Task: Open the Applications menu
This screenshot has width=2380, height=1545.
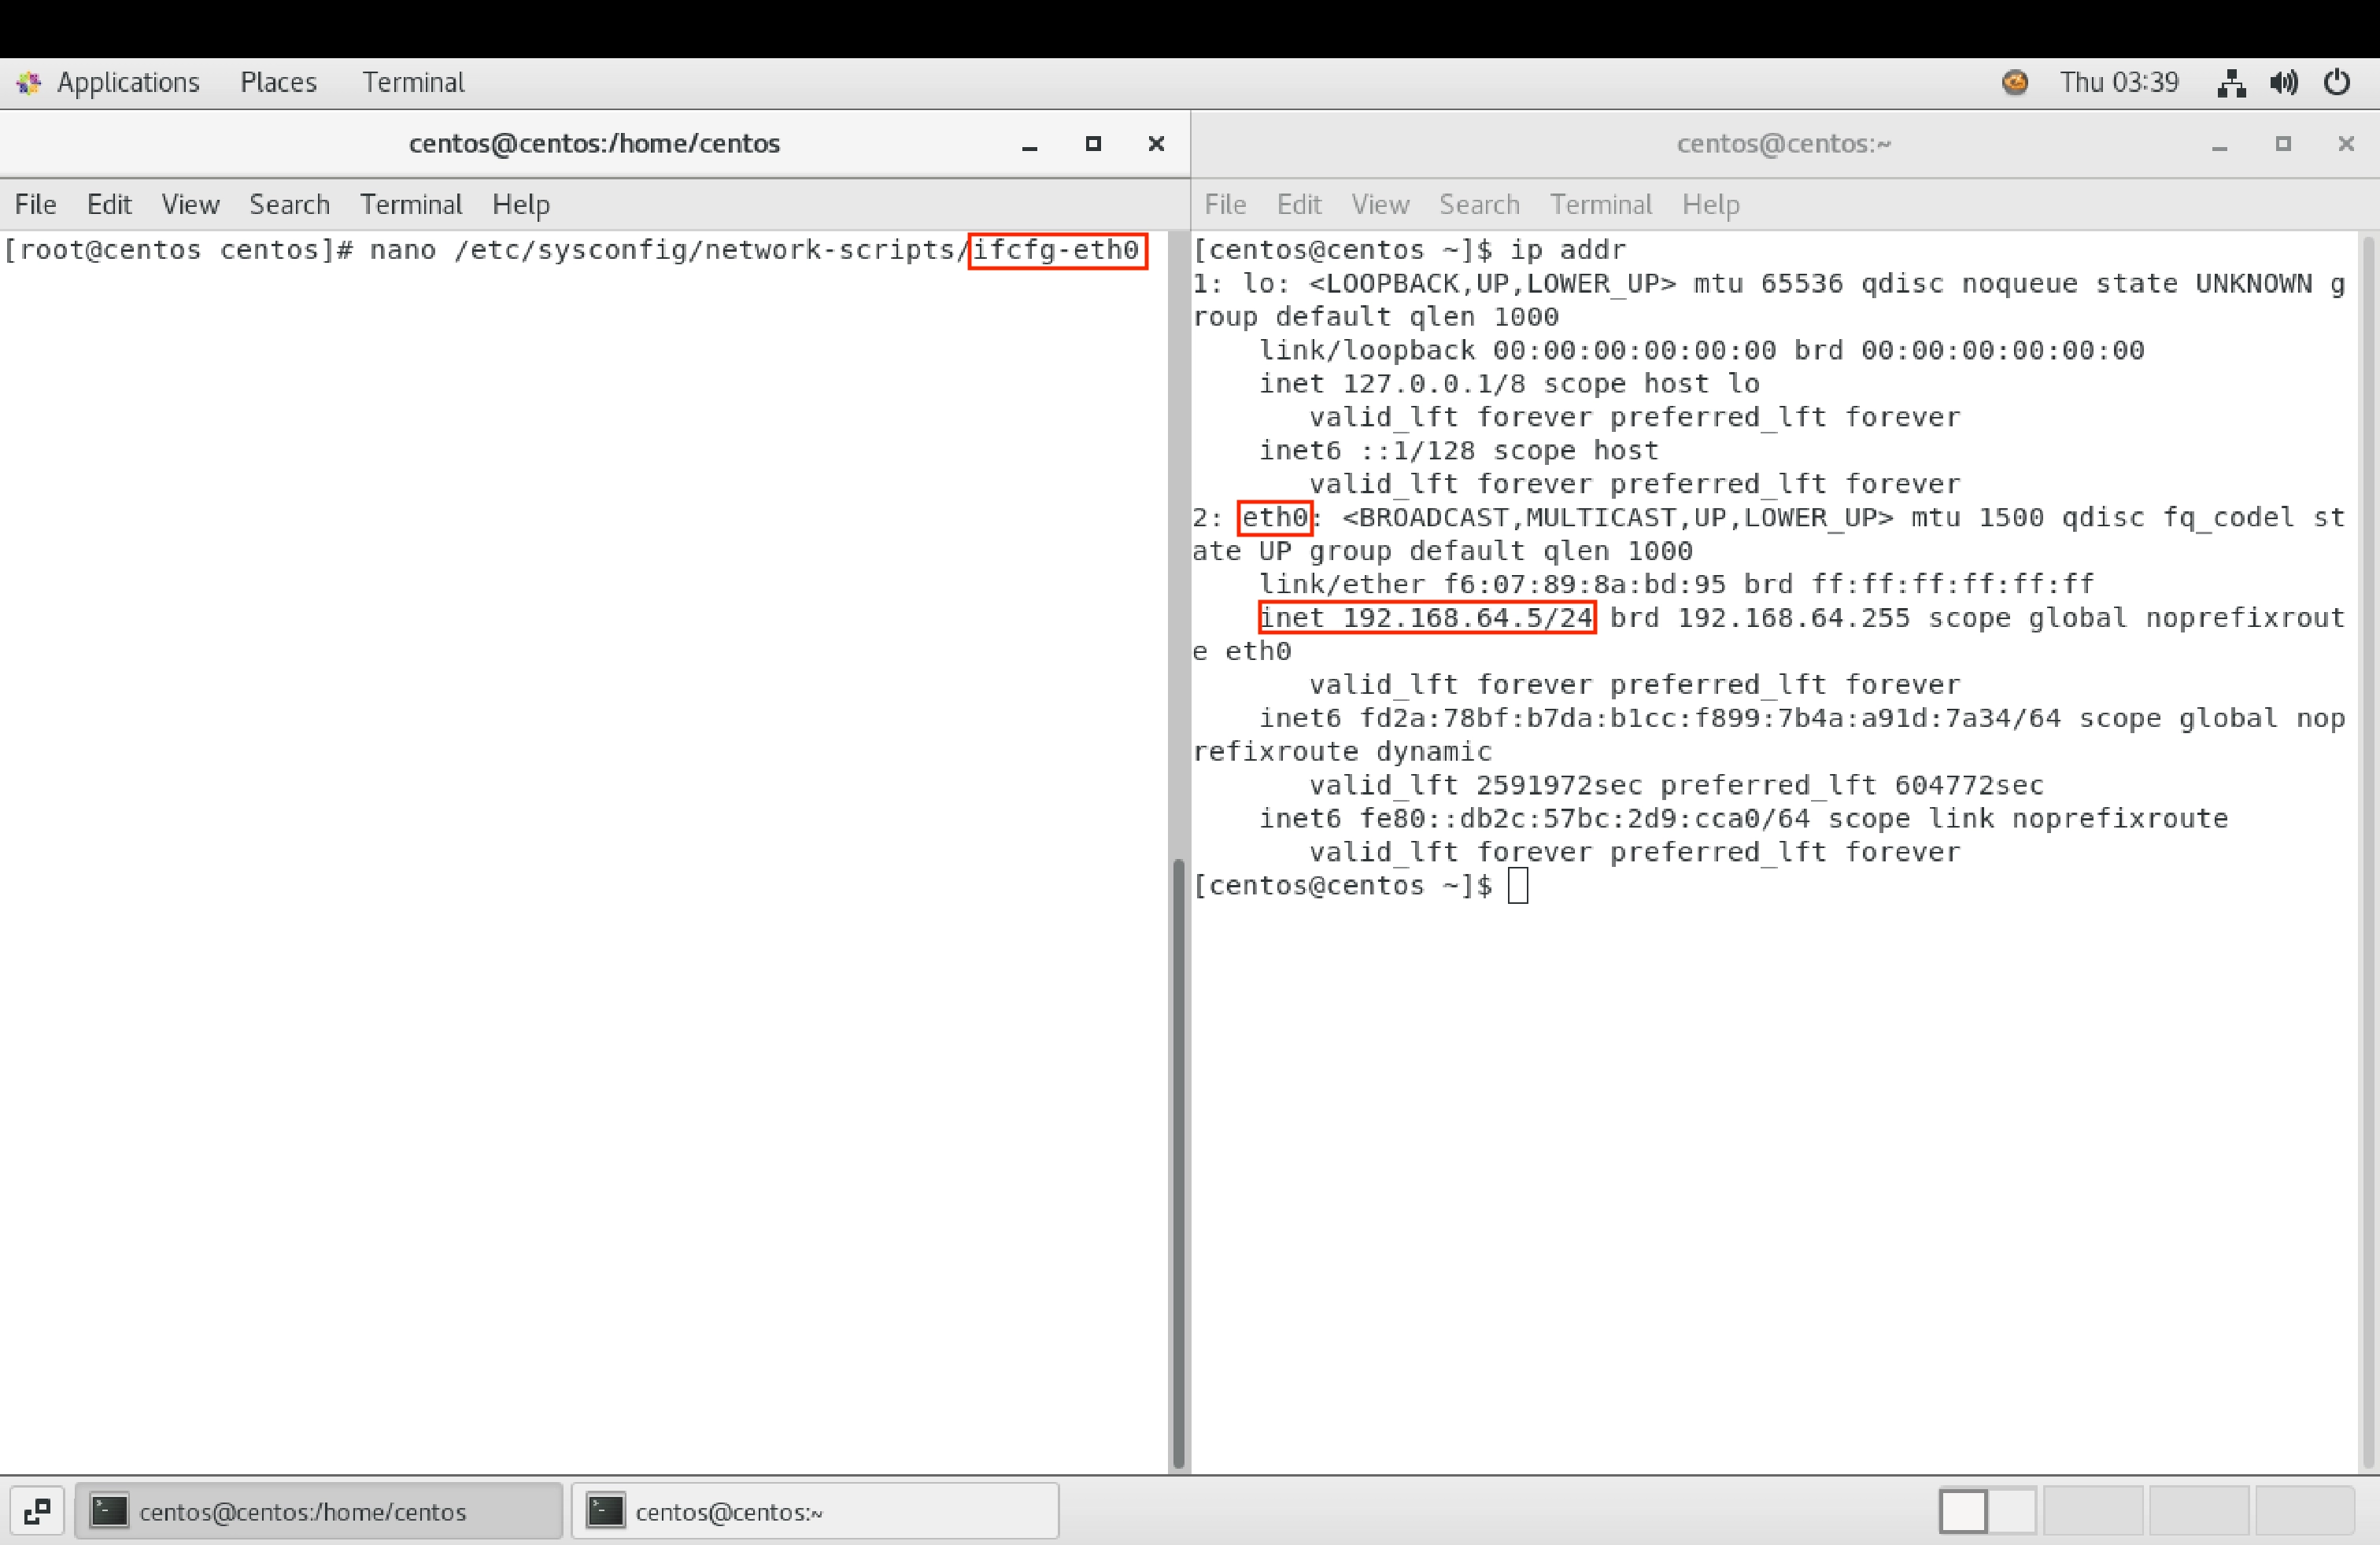Action: pyautogui.click(x=128, y=83)
